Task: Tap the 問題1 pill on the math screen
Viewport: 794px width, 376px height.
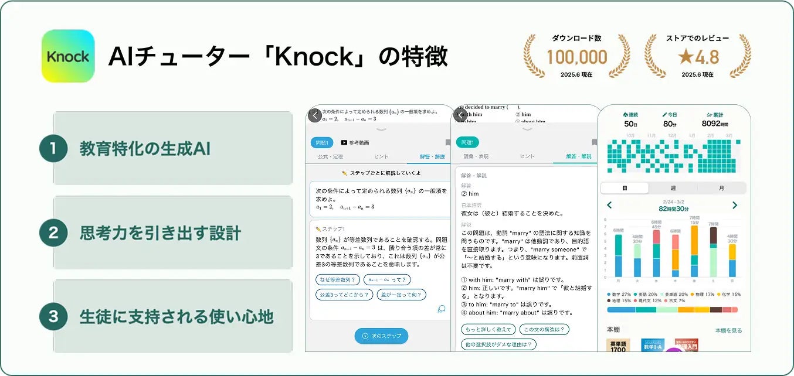Action: (x=323, y=142)
